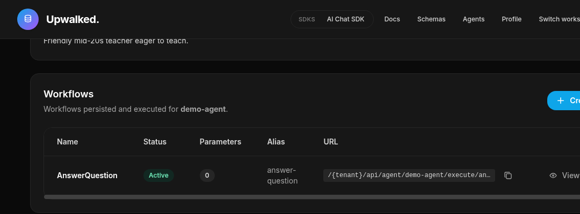Click the URL column header

[x=331, y=142]
